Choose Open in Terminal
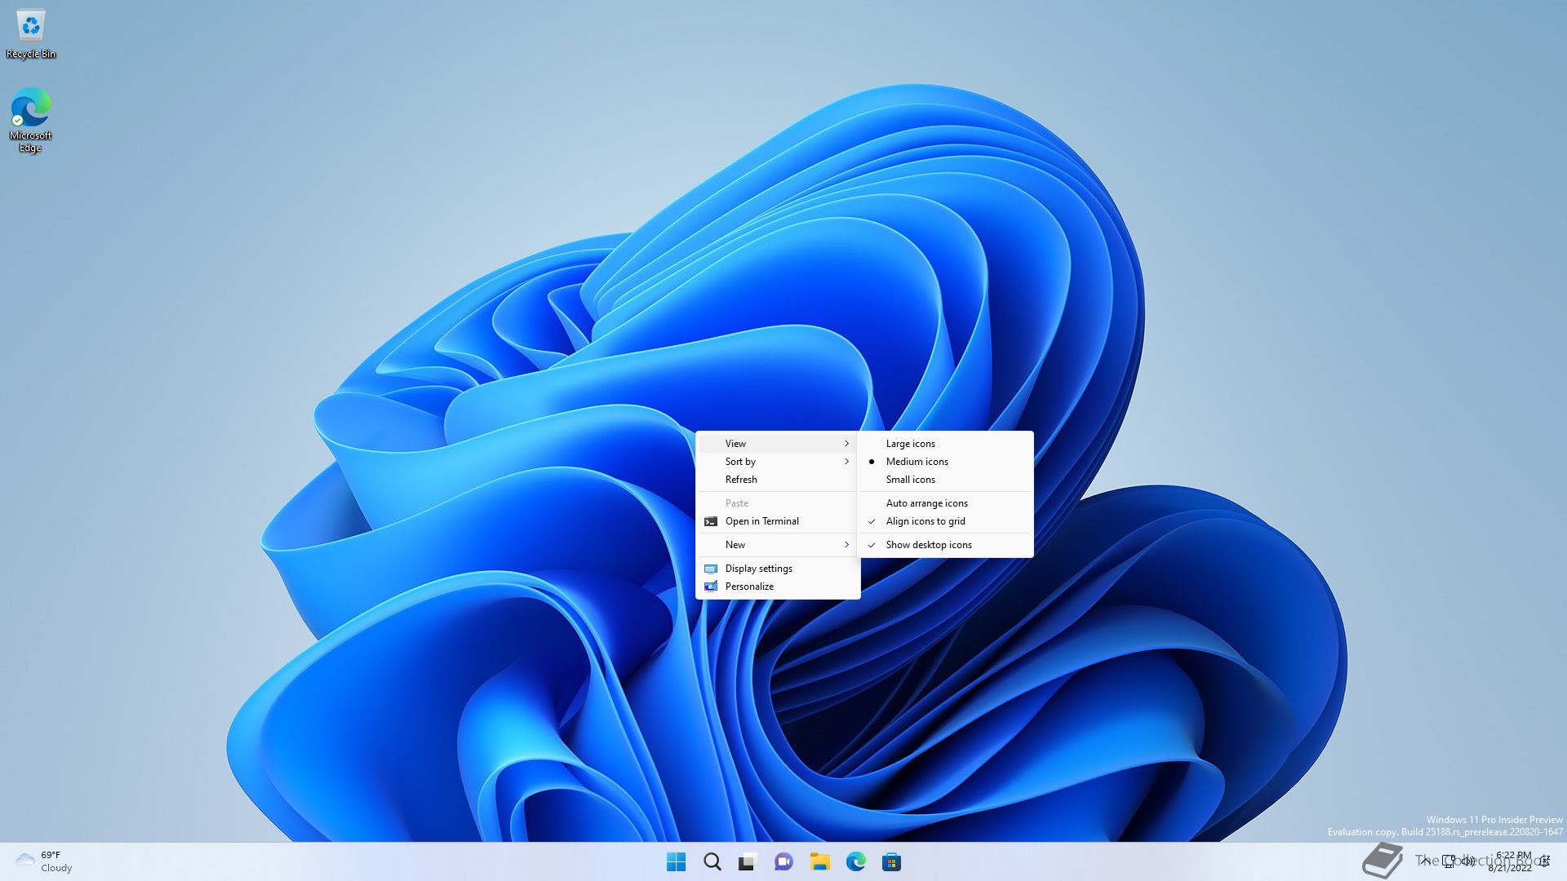1567x881 pixels. [x=777, y=521]
